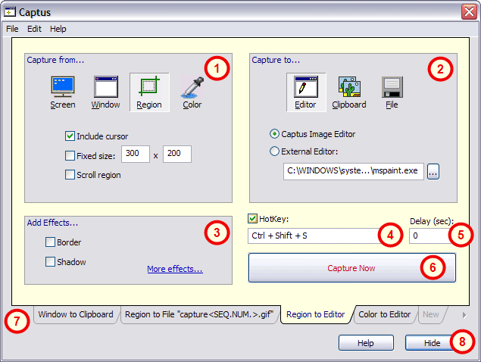
Task: Select Window capture source icon
Action: click(105, 88)
